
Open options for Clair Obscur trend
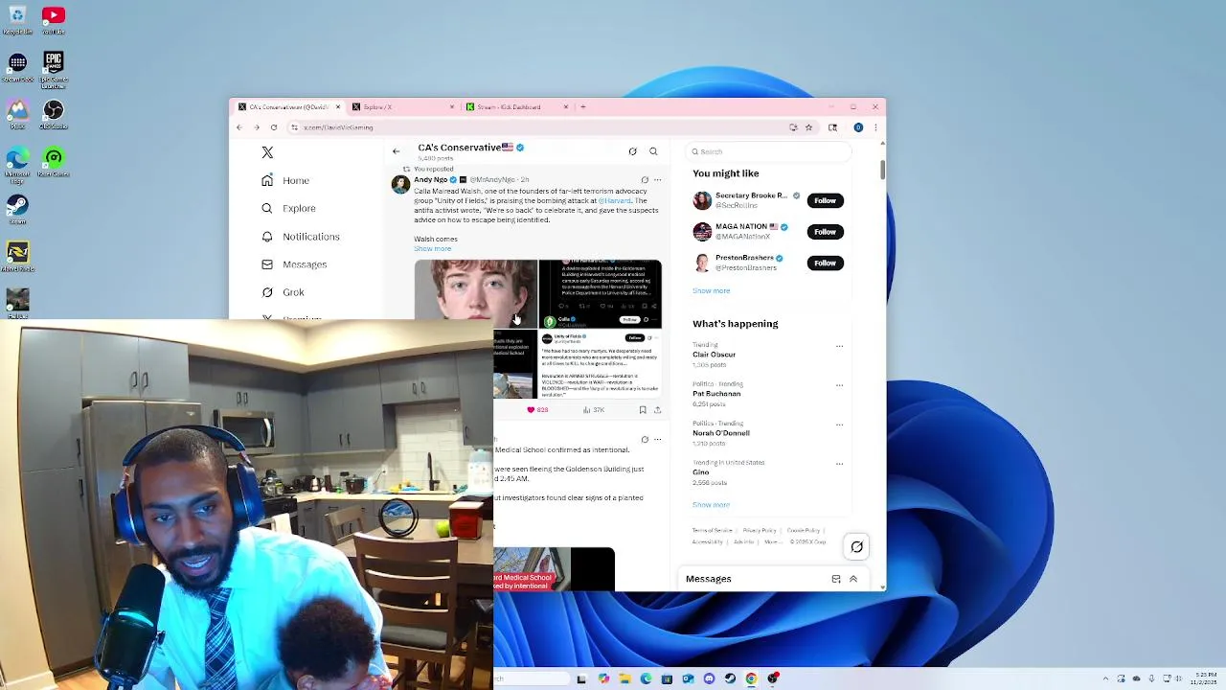point(839,346)
